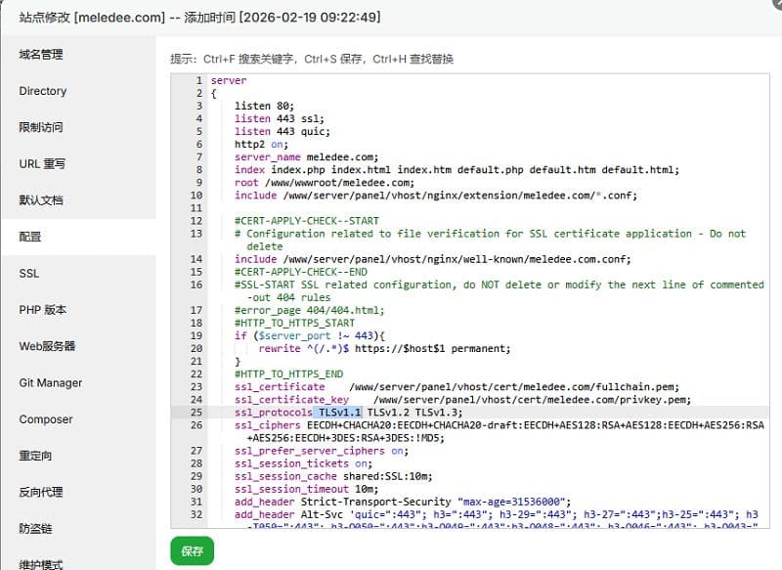782x570 pixels.
Task: Switch to the PHP 版本 tab
Action: pos(43,310)
